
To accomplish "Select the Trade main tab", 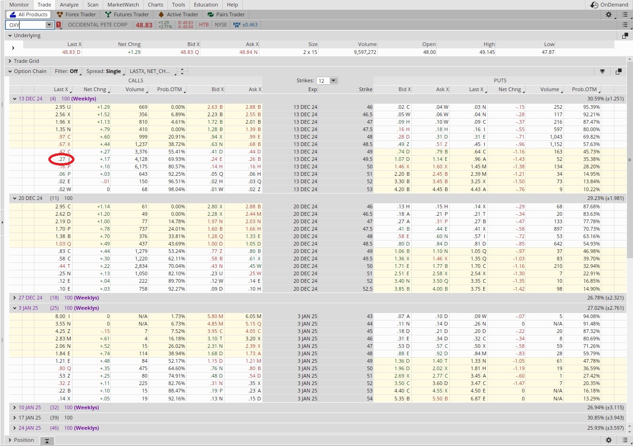I will point(44,5).
